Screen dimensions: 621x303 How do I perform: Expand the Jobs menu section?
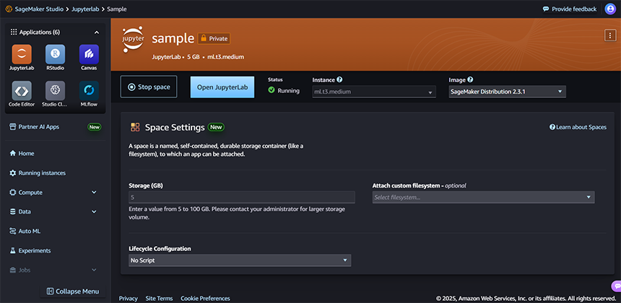pos(94,270)
